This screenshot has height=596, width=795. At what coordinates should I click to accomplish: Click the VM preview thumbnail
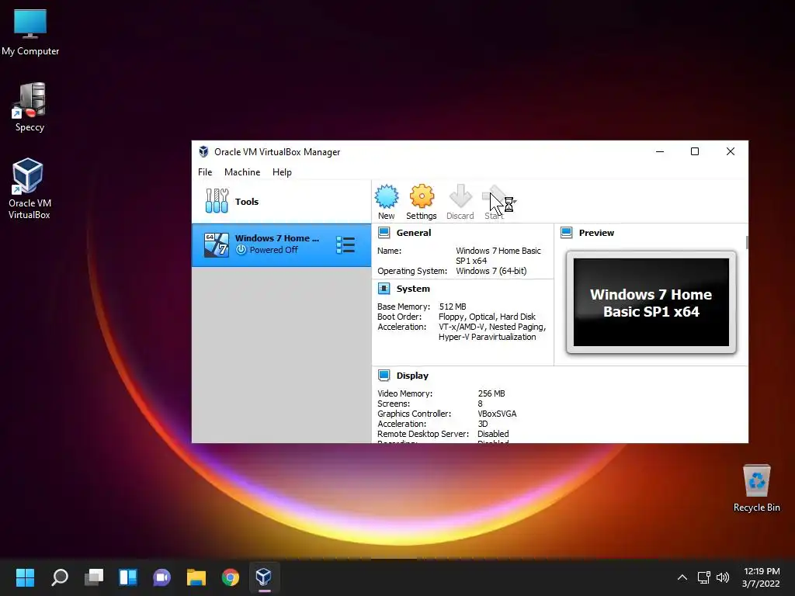pos(651,302)
